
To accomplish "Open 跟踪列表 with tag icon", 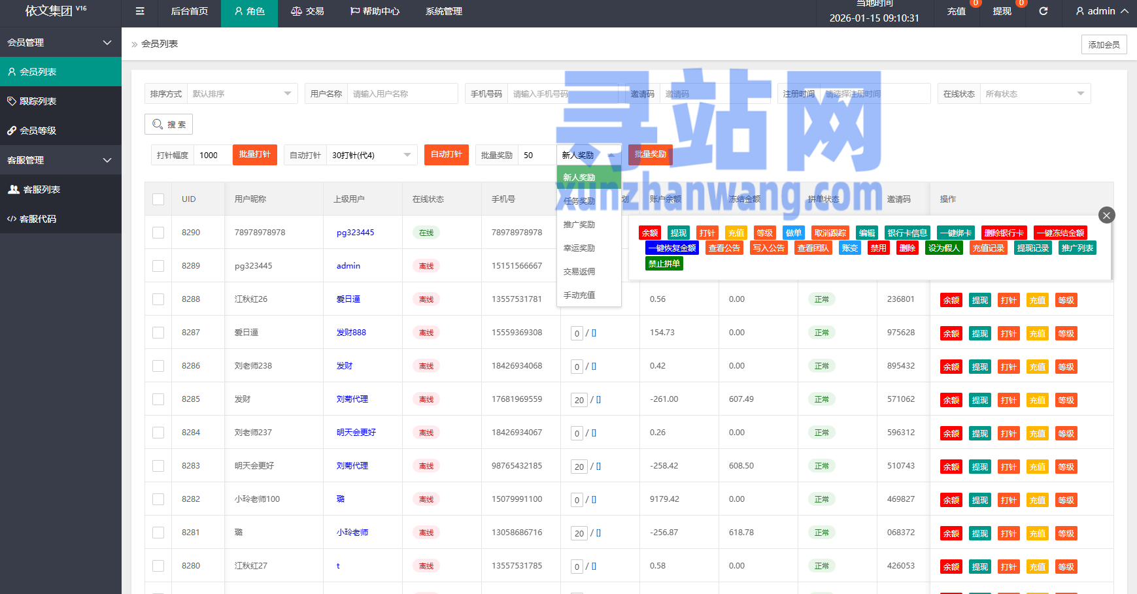I will [x=38, y=101].
